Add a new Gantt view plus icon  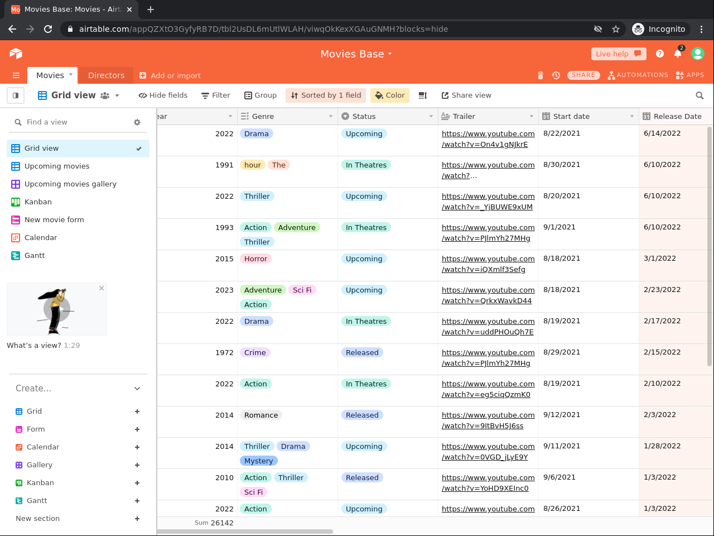click(137, 501)
